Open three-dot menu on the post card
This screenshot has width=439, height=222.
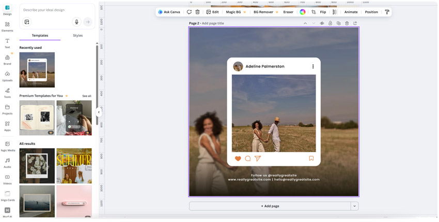(x=313, y=66)
